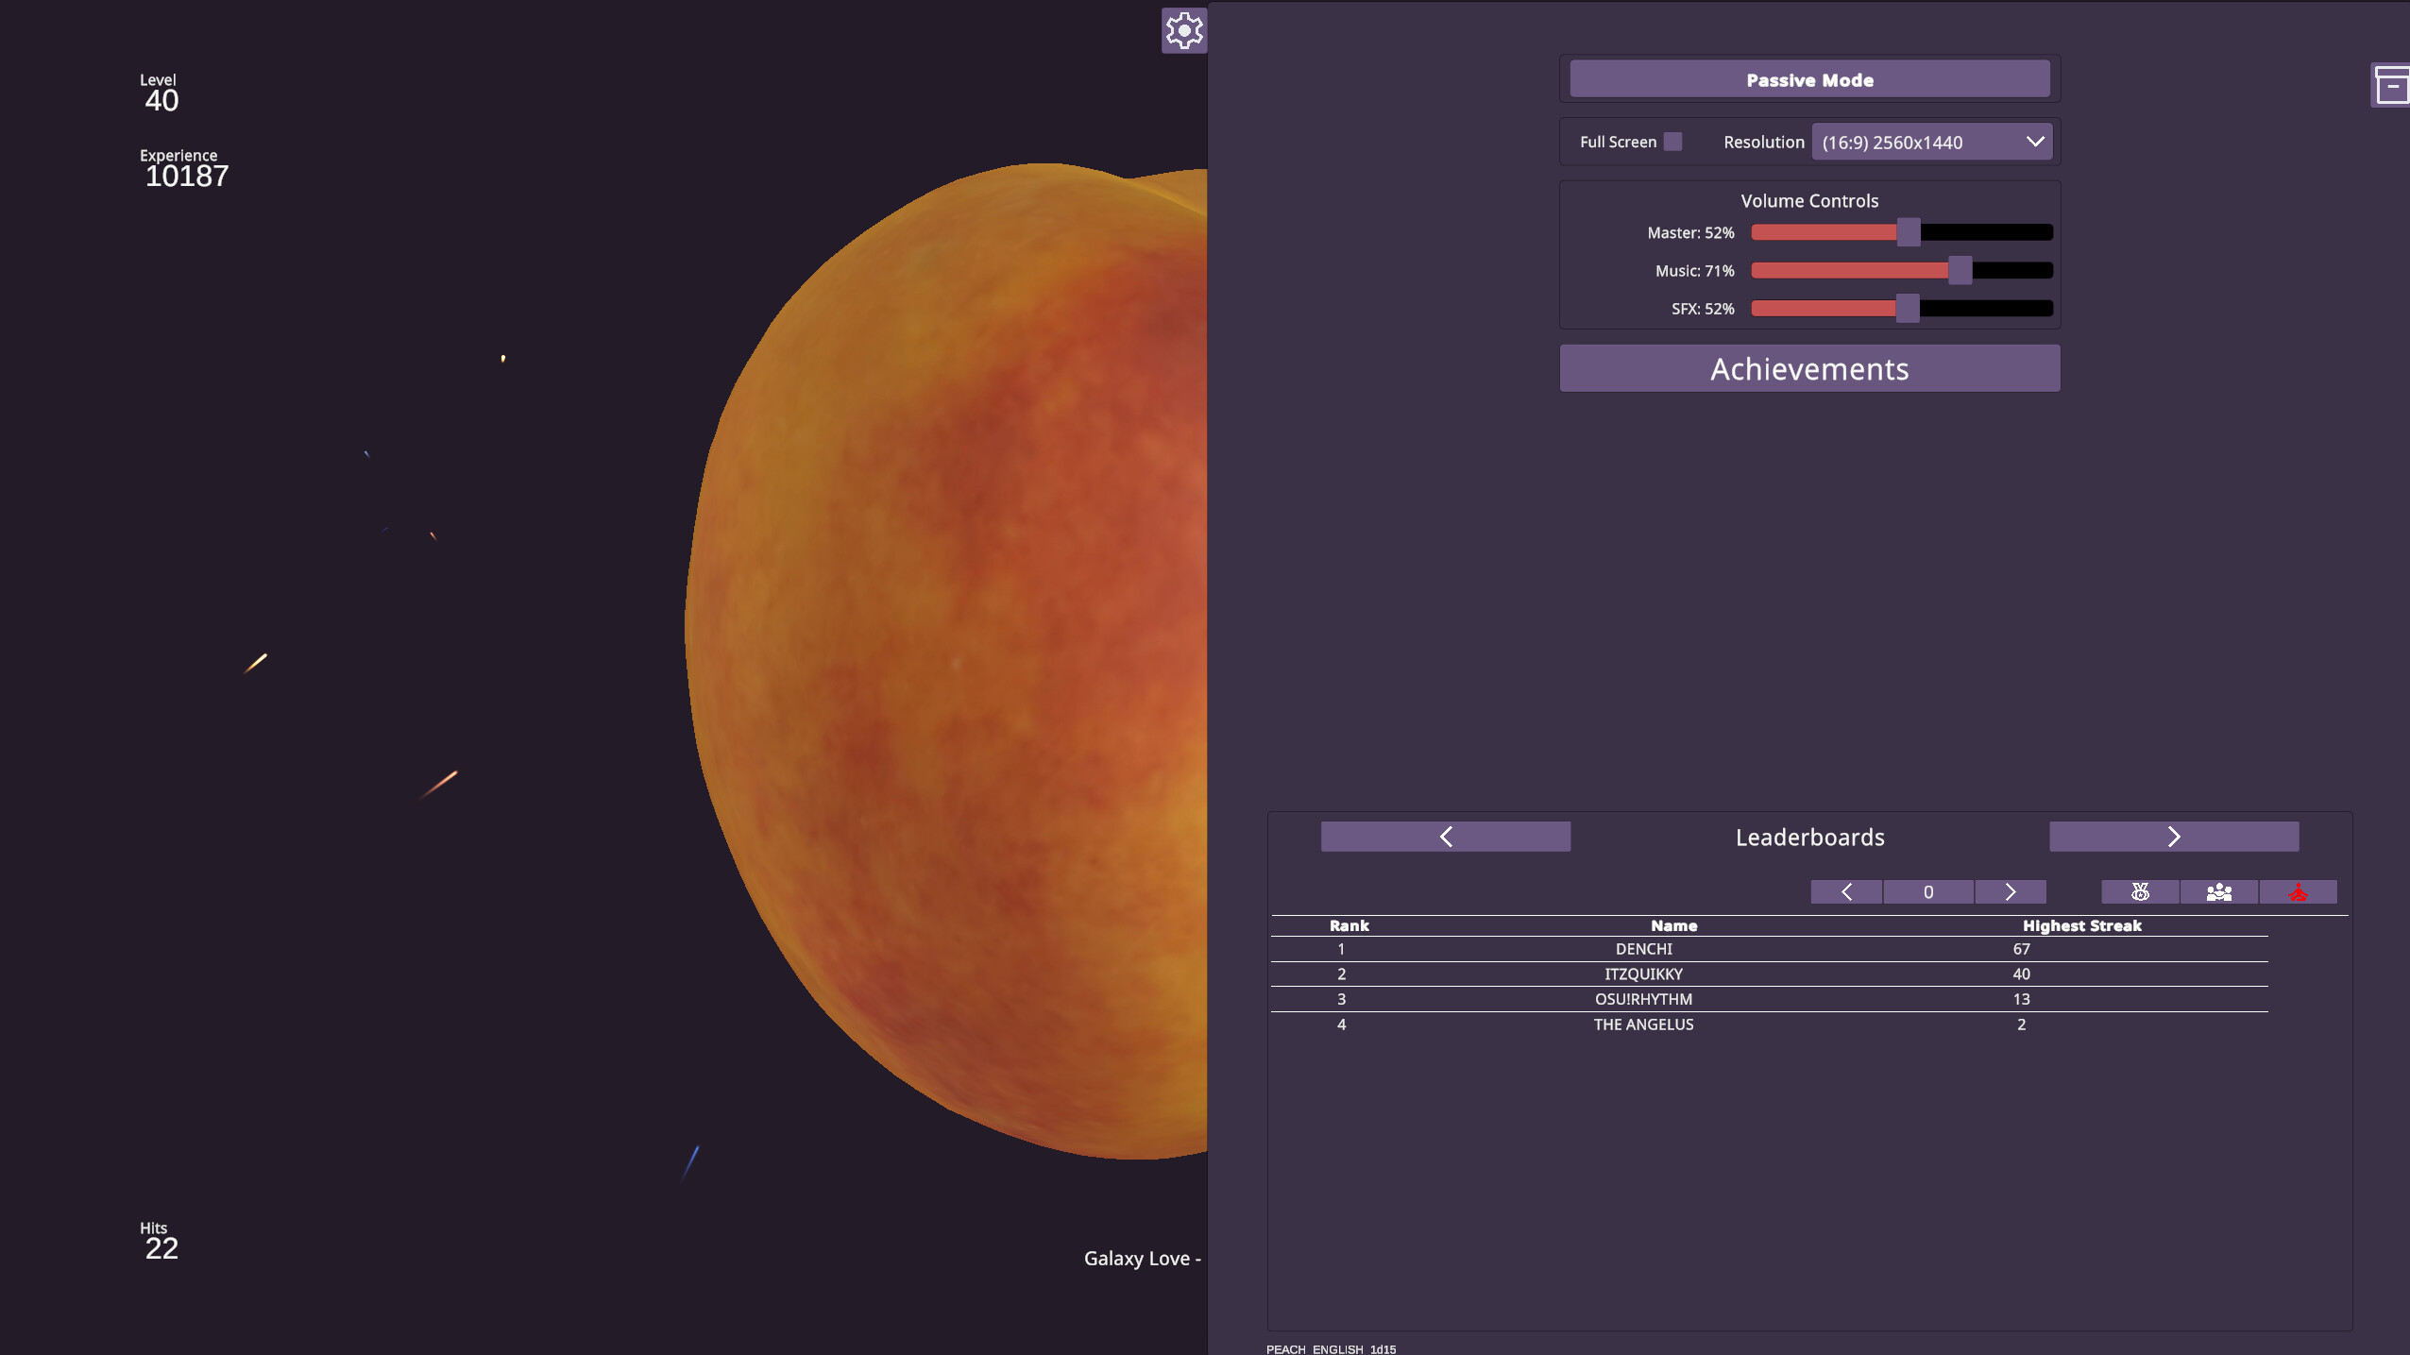2410x1355 pixels.
Task: Click the next-page chevron in leaderboard pagination
Action: [2011, 891]
